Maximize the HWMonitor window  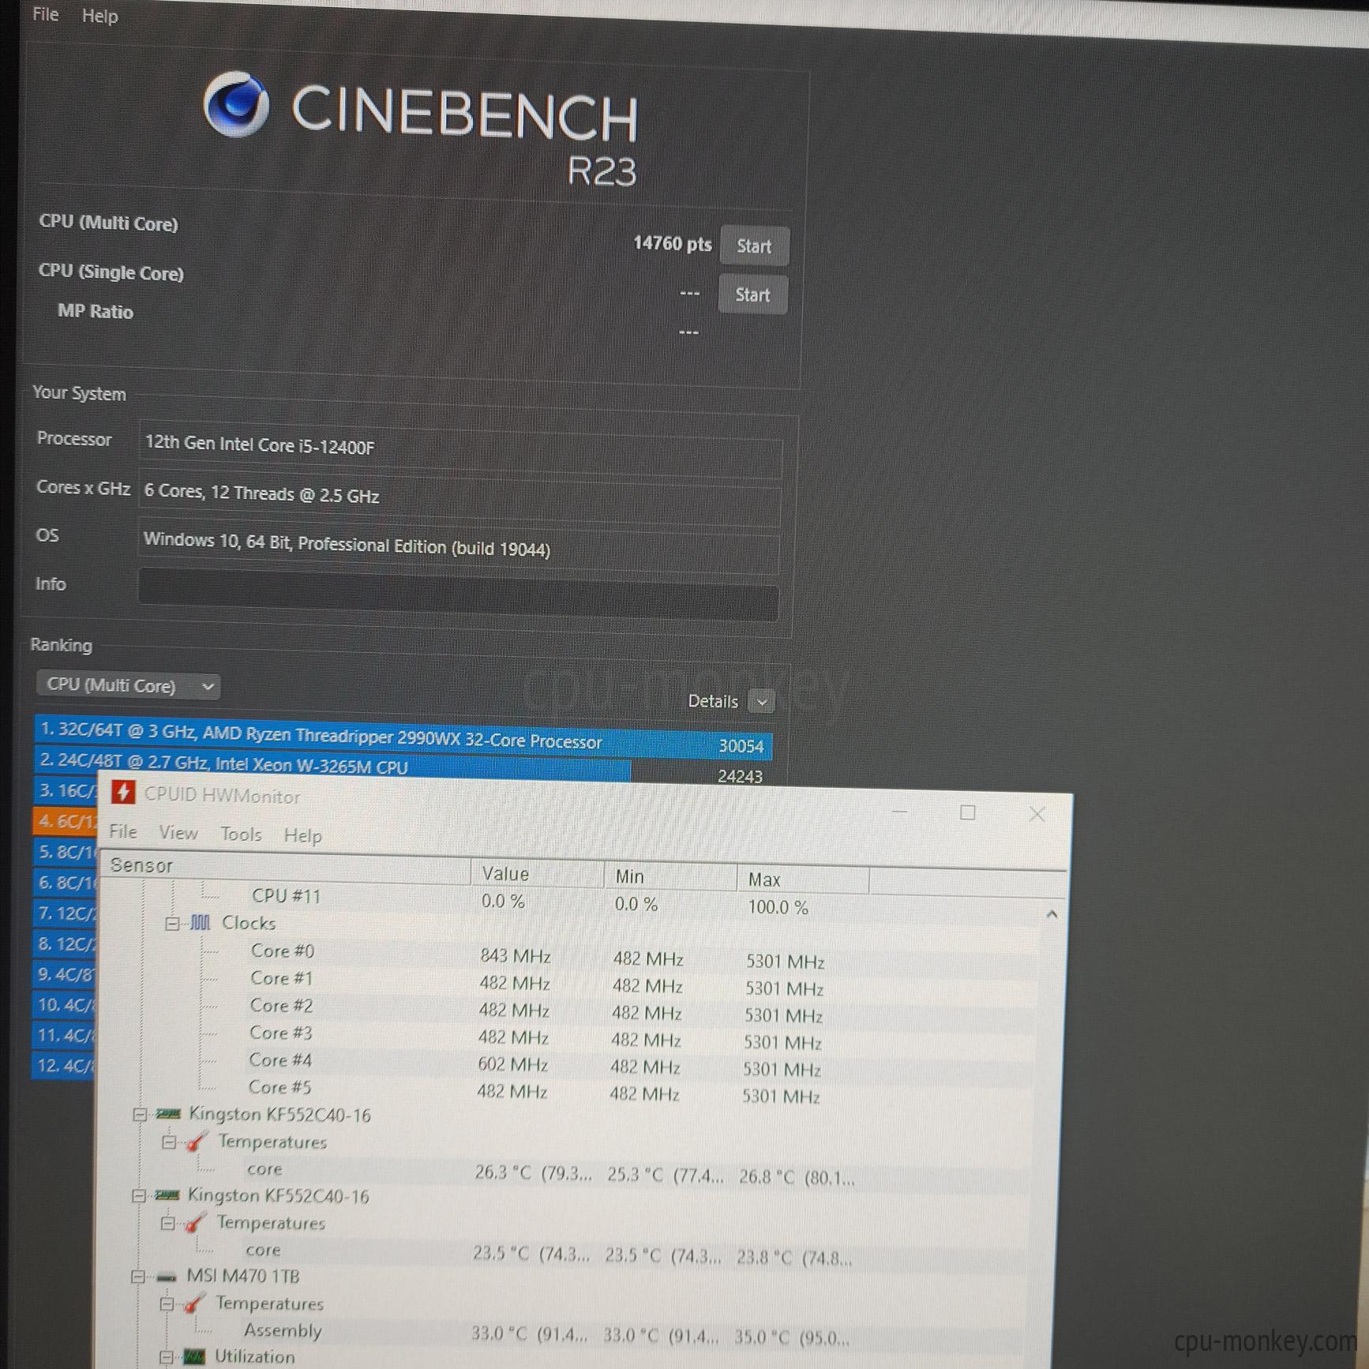pyautogui.click(x=967, y=812)
